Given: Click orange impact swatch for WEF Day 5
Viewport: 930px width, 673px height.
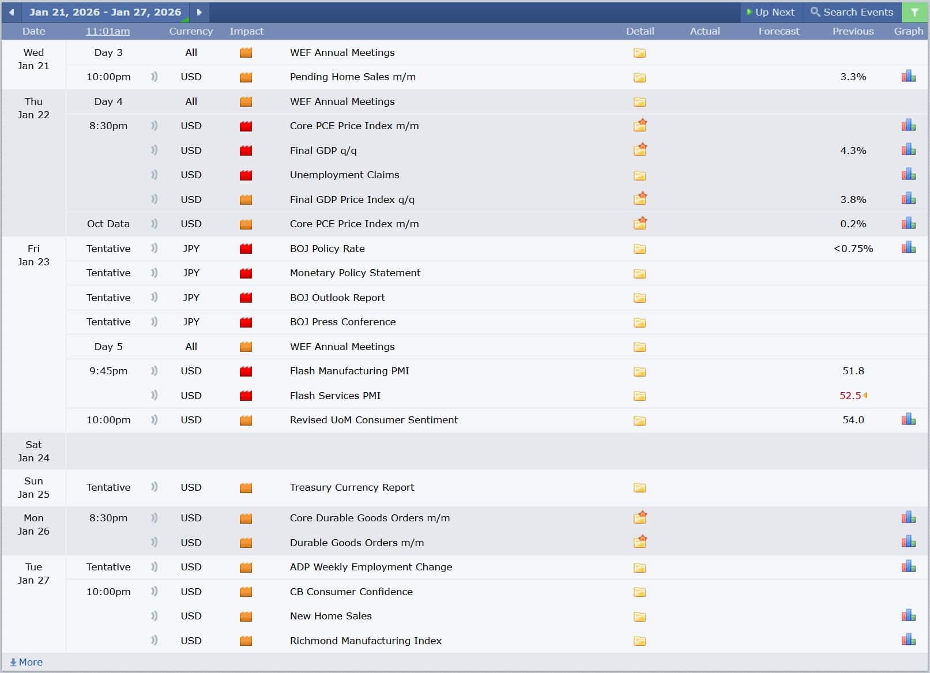Looking at the screenshot, I should pos(246,347).
